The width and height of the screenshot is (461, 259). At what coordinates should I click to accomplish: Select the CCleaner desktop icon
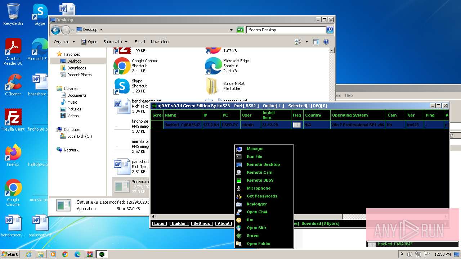click(x=13, y=85)
